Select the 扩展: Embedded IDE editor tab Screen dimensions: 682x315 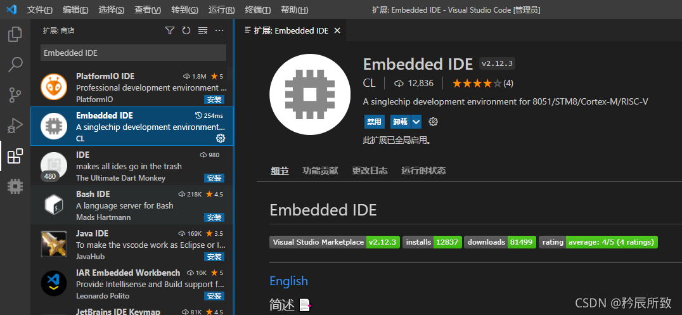(x=290, y=30)
